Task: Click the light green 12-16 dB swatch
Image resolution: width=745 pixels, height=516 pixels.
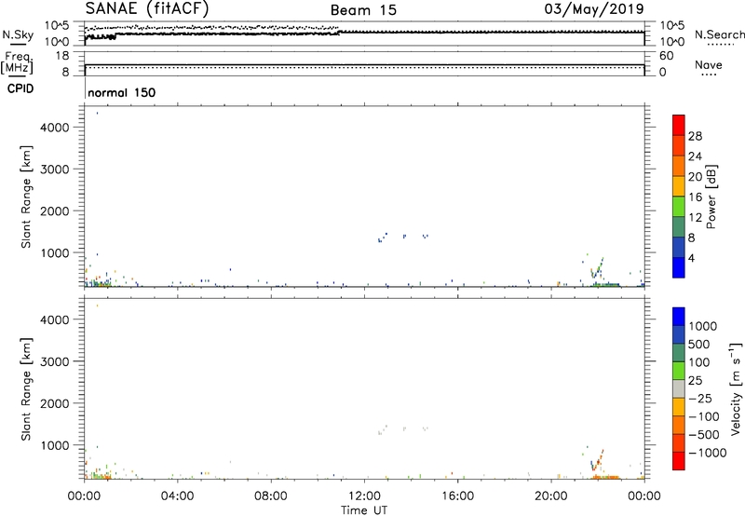Action: 679,207
